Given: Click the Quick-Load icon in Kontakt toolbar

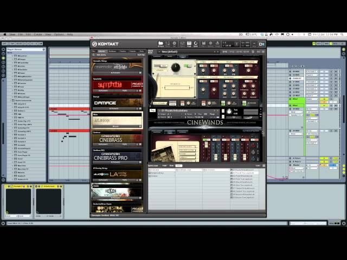Looking at the screenshot, I should coord(196,44).
